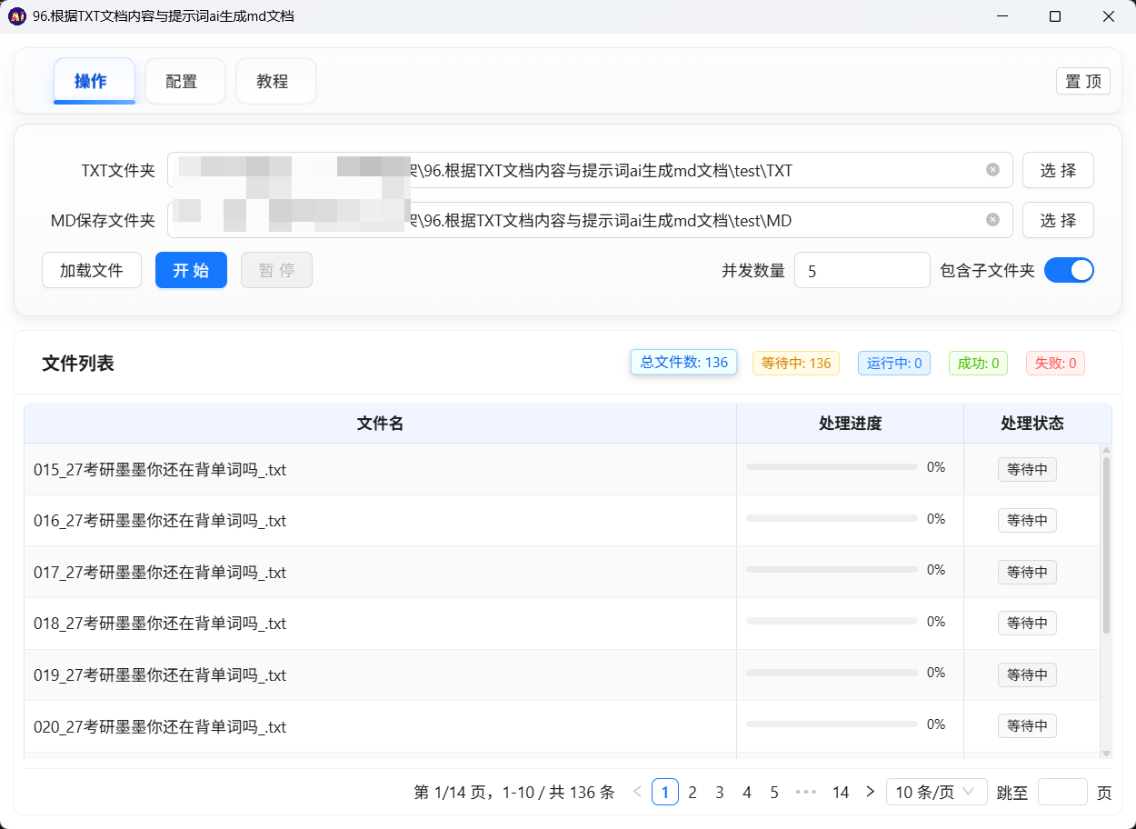This screenshot has width=1136, height=829.
Task: Click the app AI logo in the title bar
Action: [x=15, y=15]
